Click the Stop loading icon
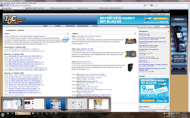The width and height of the screenshot is (190, 118). point(10,5)
